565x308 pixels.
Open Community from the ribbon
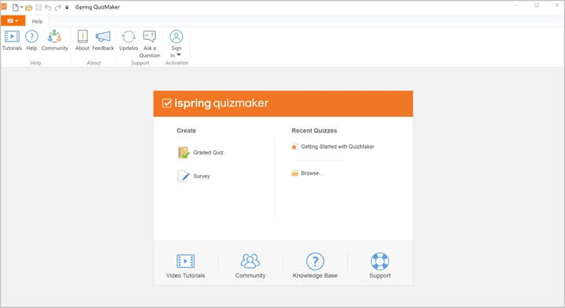[x=54, y=40]
